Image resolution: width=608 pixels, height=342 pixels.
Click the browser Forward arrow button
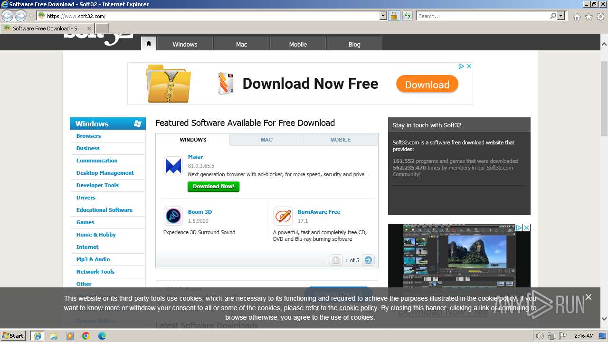tap(20, 16)
